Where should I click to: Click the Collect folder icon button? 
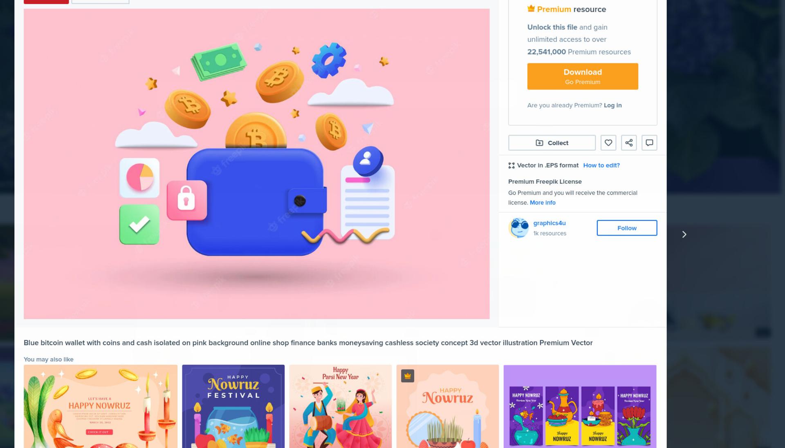pyautogui.click(x=552, y=143)
